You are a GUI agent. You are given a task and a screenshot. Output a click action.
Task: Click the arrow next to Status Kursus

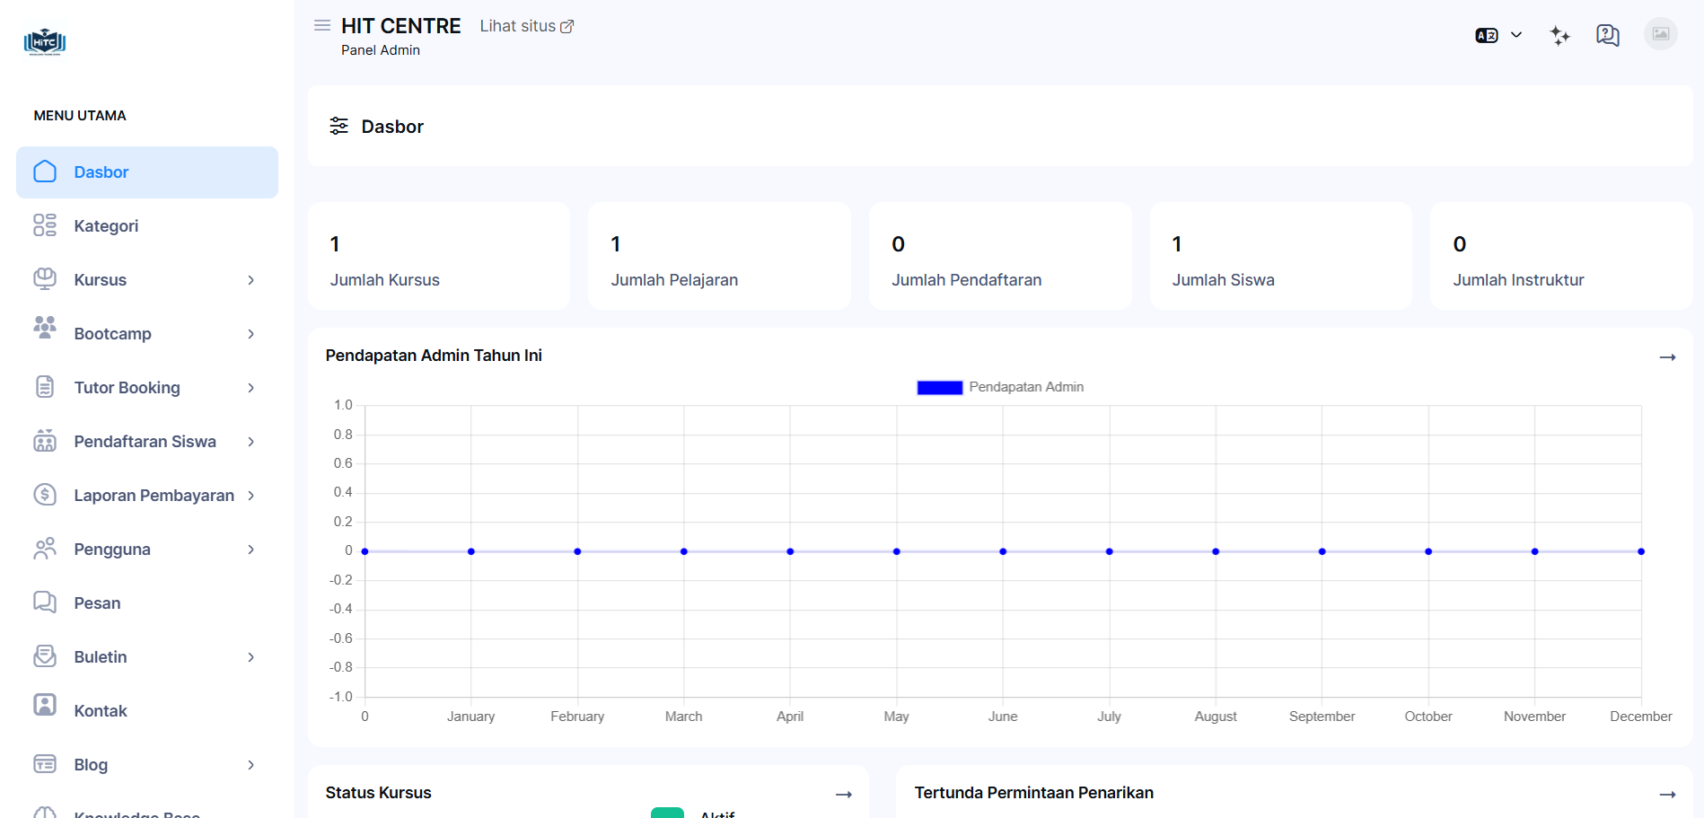pos(843,795)
